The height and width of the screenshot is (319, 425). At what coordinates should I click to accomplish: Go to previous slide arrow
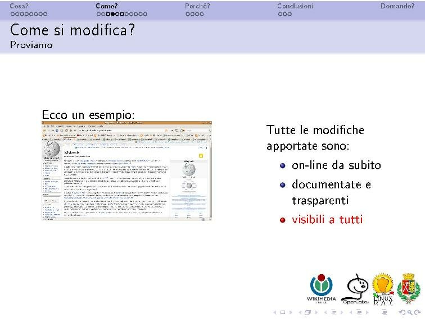274,312
